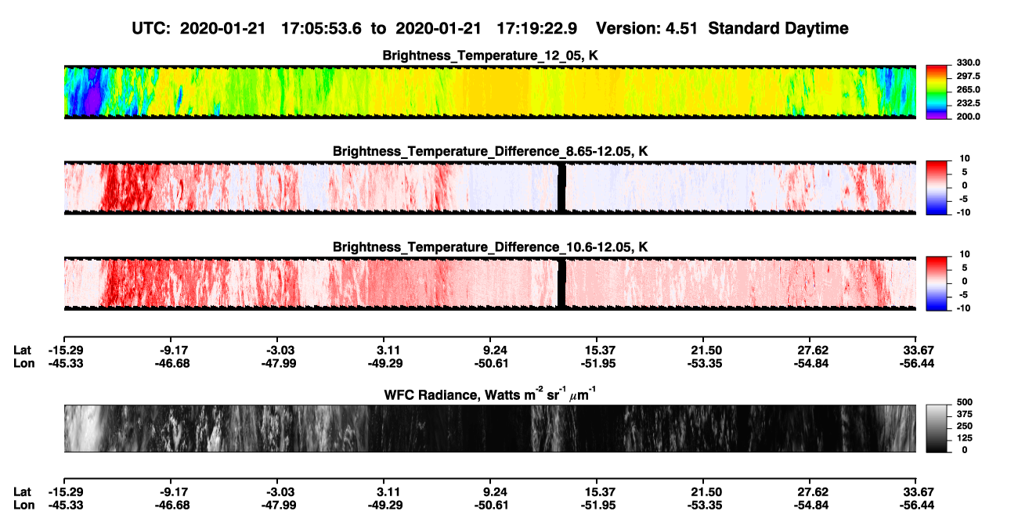
Task: Click the black data gap in 10.6-12.05 panel
Action: click(x=561, y=283)
